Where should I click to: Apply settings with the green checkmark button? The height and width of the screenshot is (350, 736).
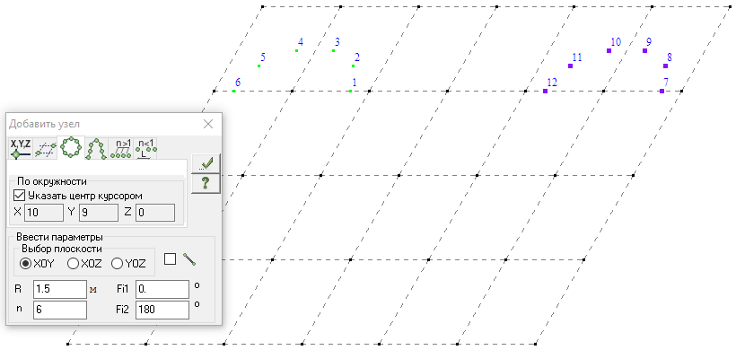[x=206, y=163]
